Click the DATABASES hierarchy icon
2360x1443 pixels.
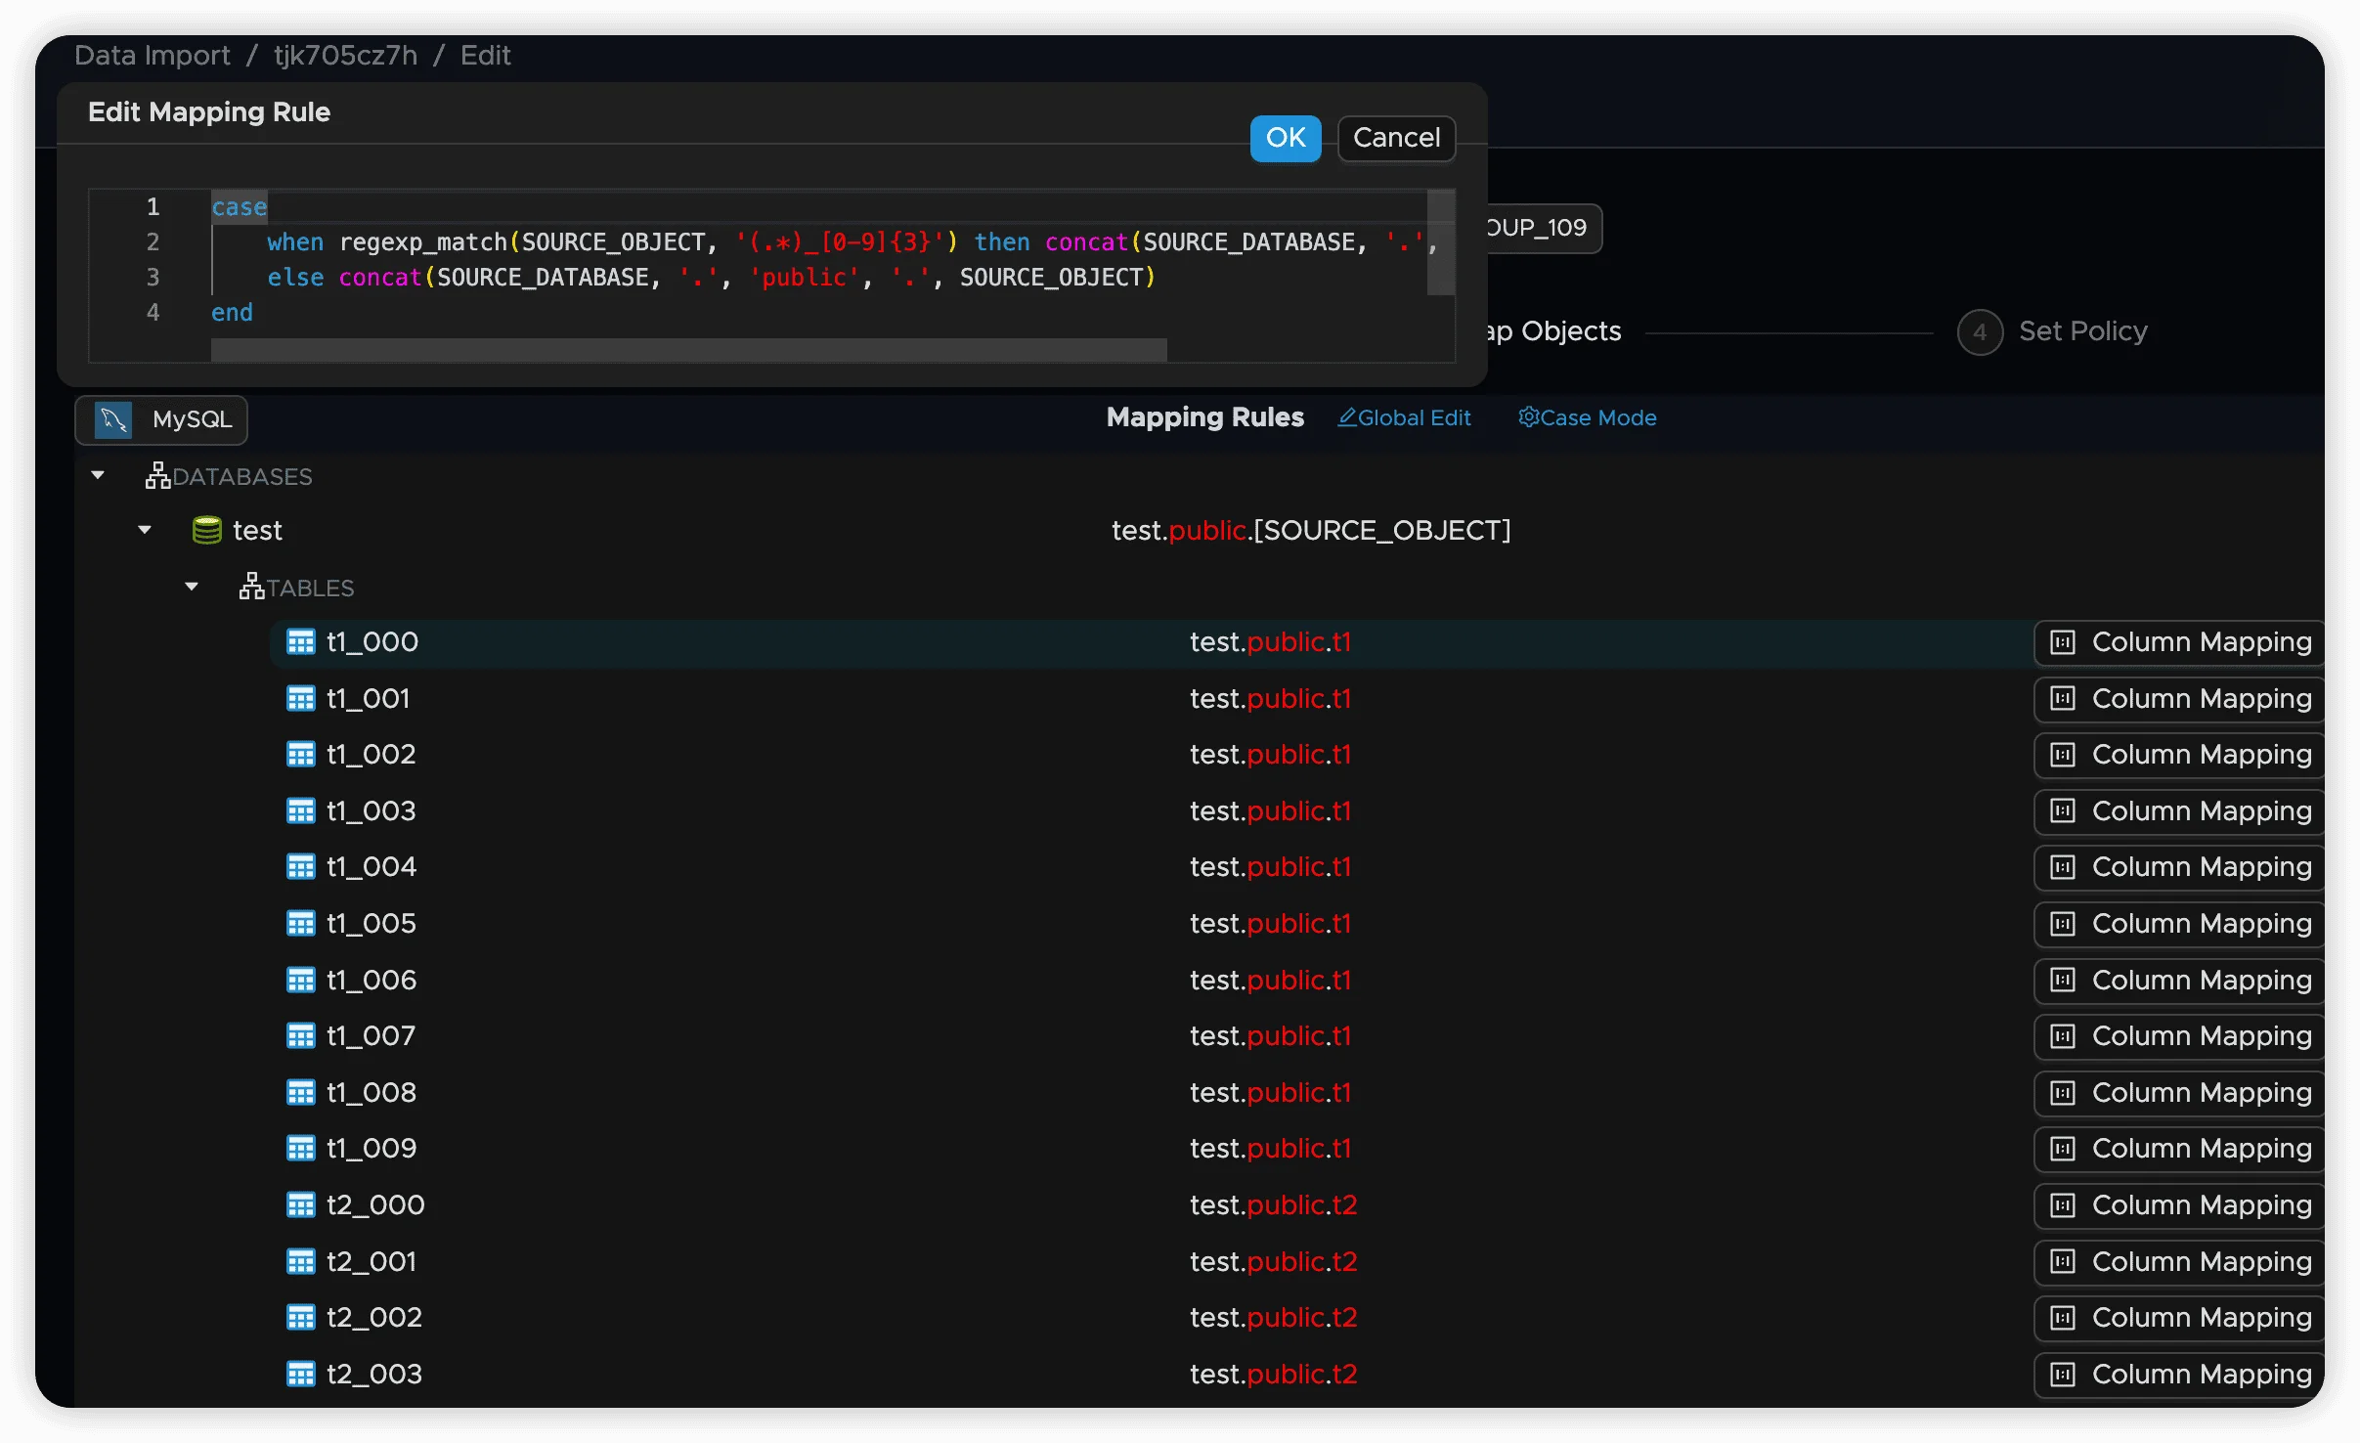pyautogui.click(x=157, y=476)
